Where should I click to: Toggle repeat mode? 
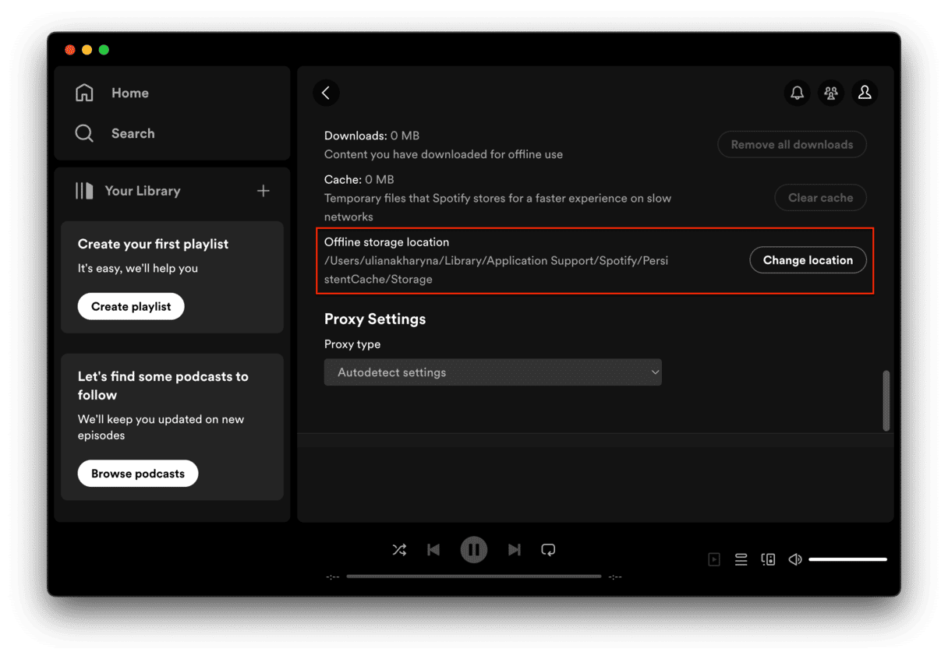point(548,550)
